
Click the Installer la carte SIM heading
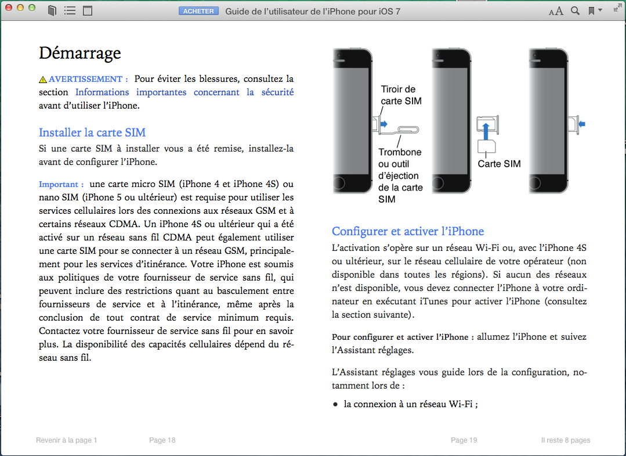click(x=92, y=132)
